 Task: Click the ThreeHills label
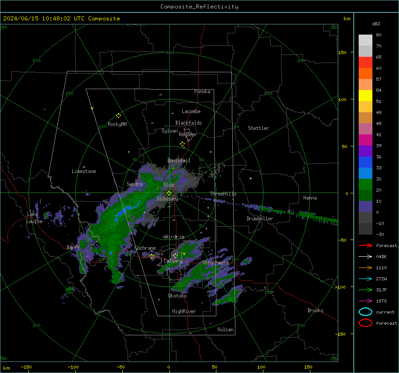pos(223,194)
